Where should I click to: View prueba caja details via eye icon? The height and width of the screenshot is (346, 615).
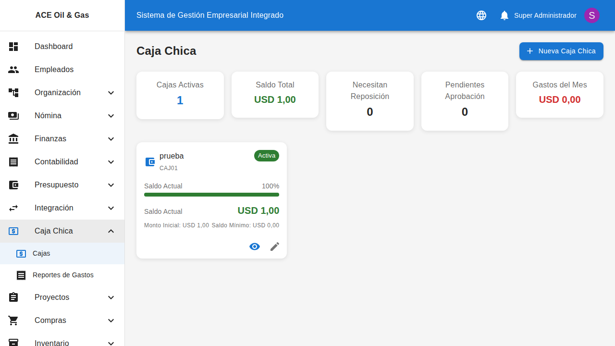[x=254, y=247]
